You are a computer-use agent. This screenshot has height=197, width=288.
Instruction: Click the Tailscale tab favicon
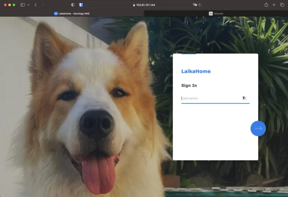(211, 13)
